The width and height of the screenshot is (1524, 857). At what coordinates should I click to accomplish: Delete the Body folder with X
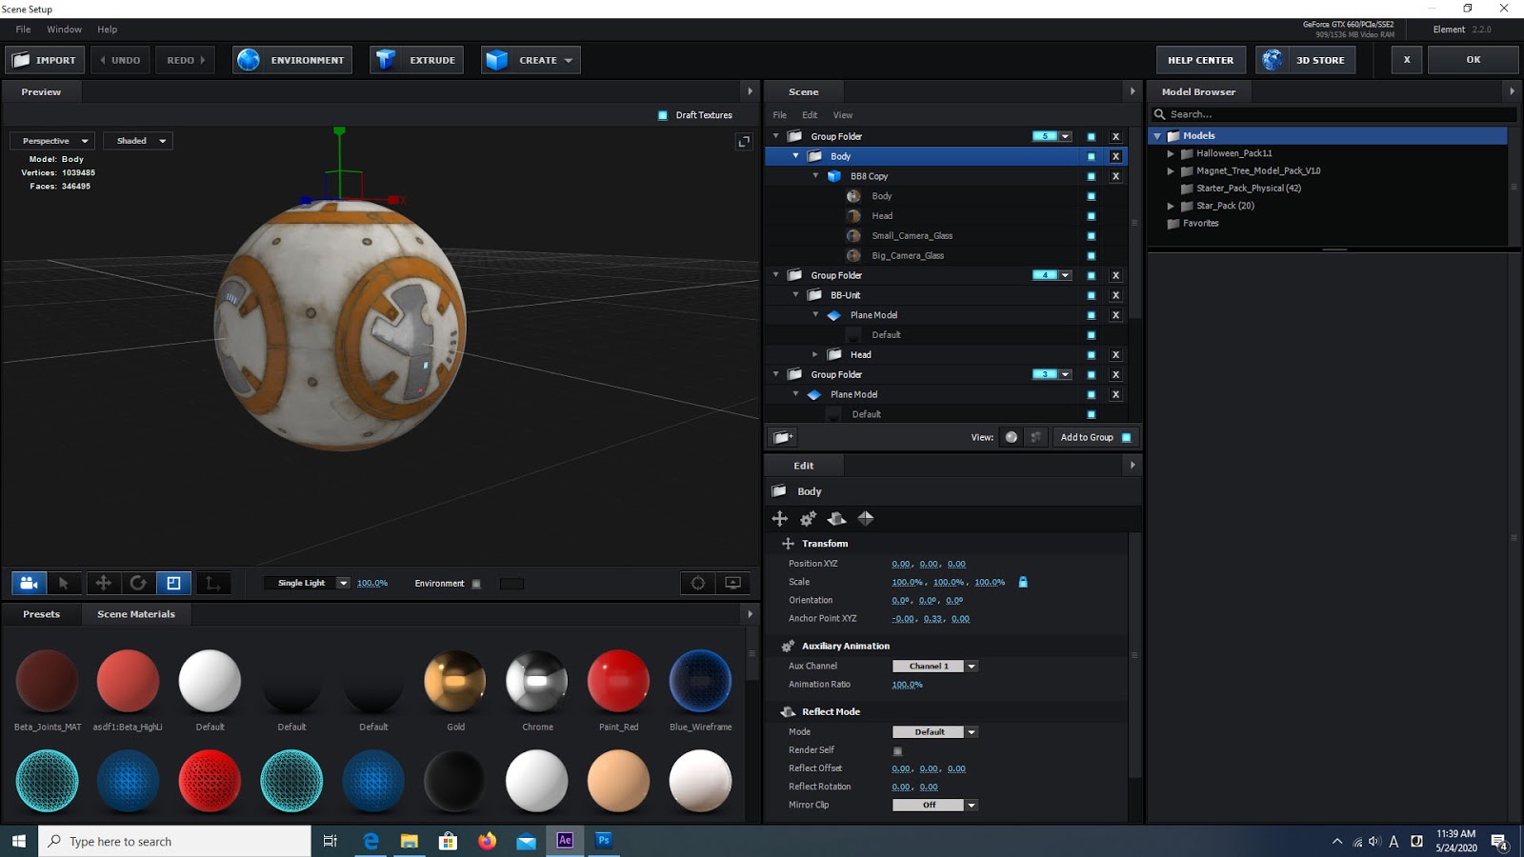(1115, 156)
